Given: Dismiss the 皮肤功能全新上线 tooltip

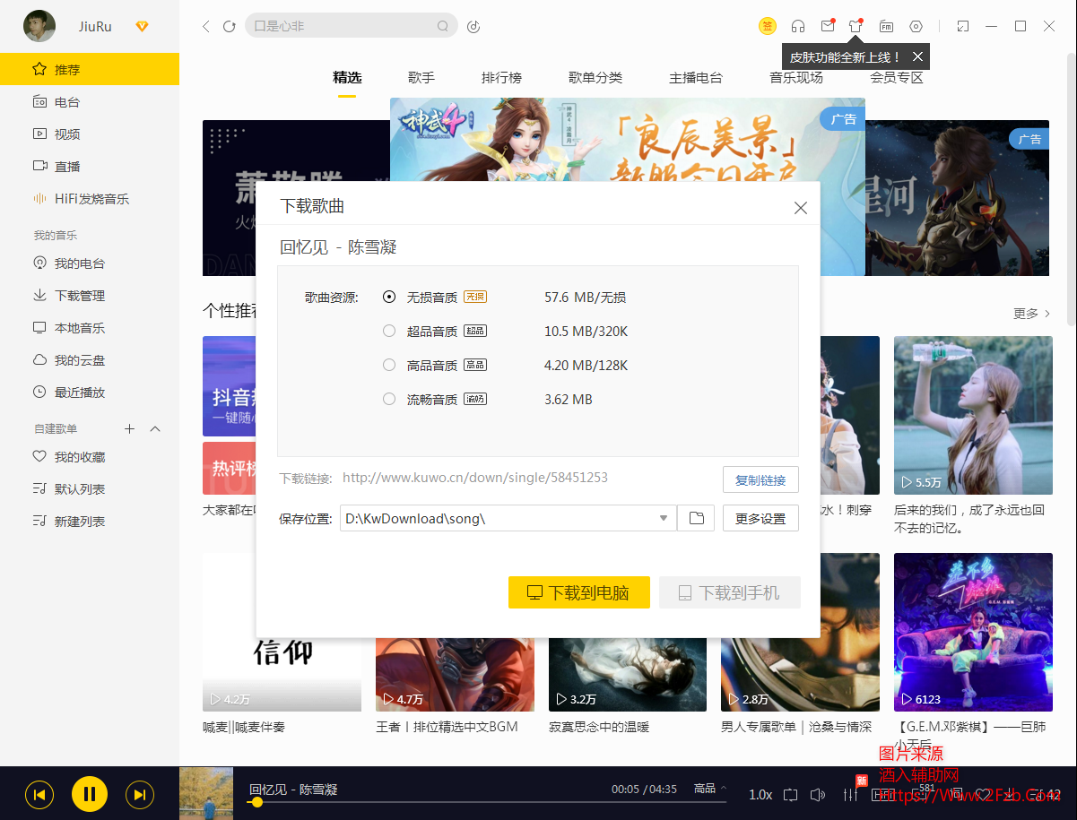Looking at the screenshot, I should [917, 56].
